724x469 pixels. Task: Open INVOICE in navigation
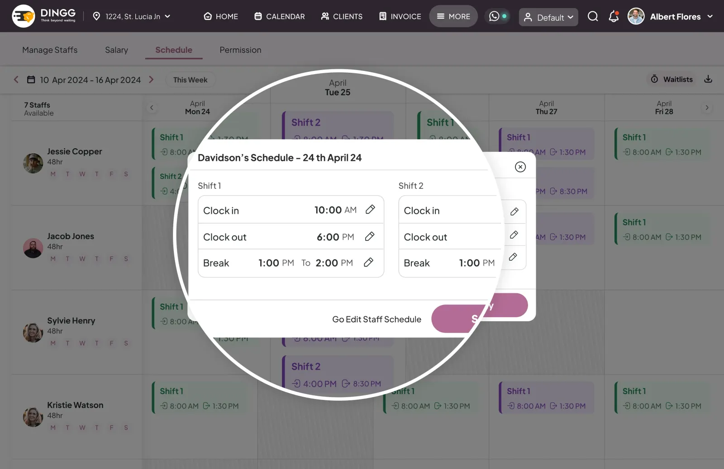[400, 16]
